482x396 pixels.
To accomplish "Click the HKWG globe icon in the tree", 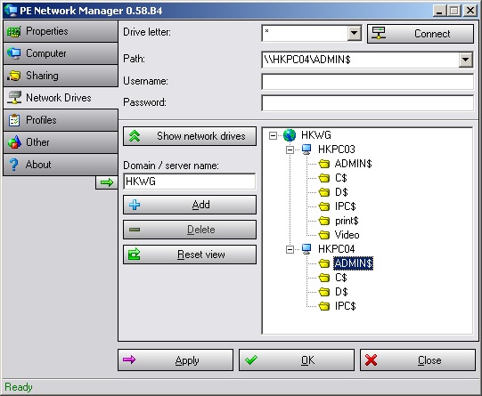I will coord(290,135).
